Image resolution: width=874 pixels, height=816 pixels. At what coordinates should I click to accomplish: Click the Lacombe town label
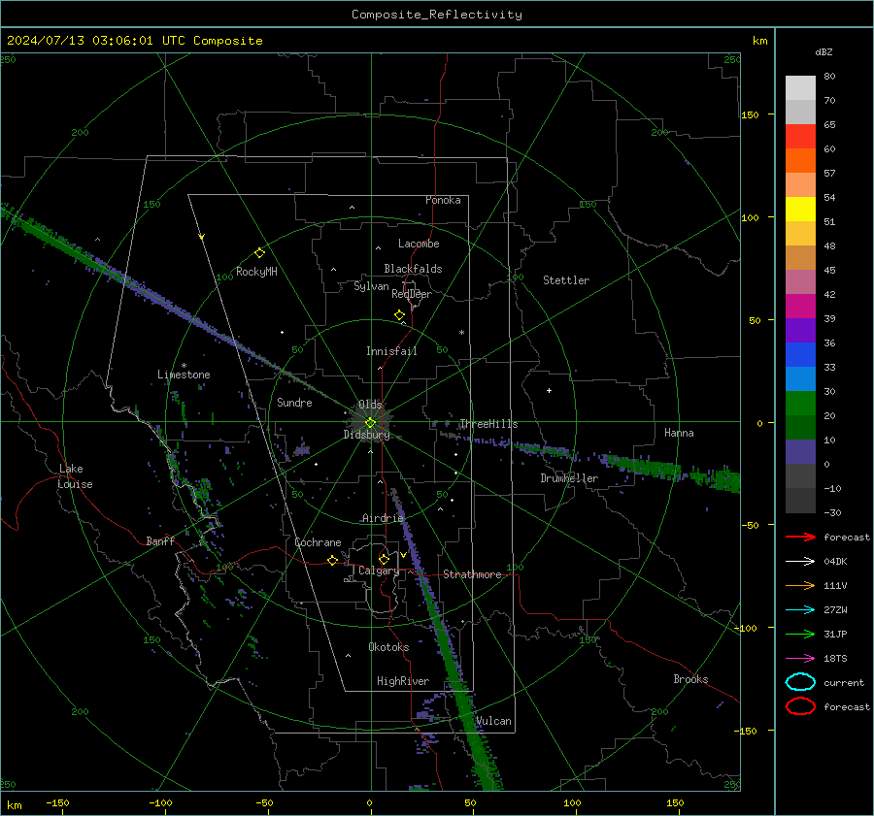tap(419, 244)
